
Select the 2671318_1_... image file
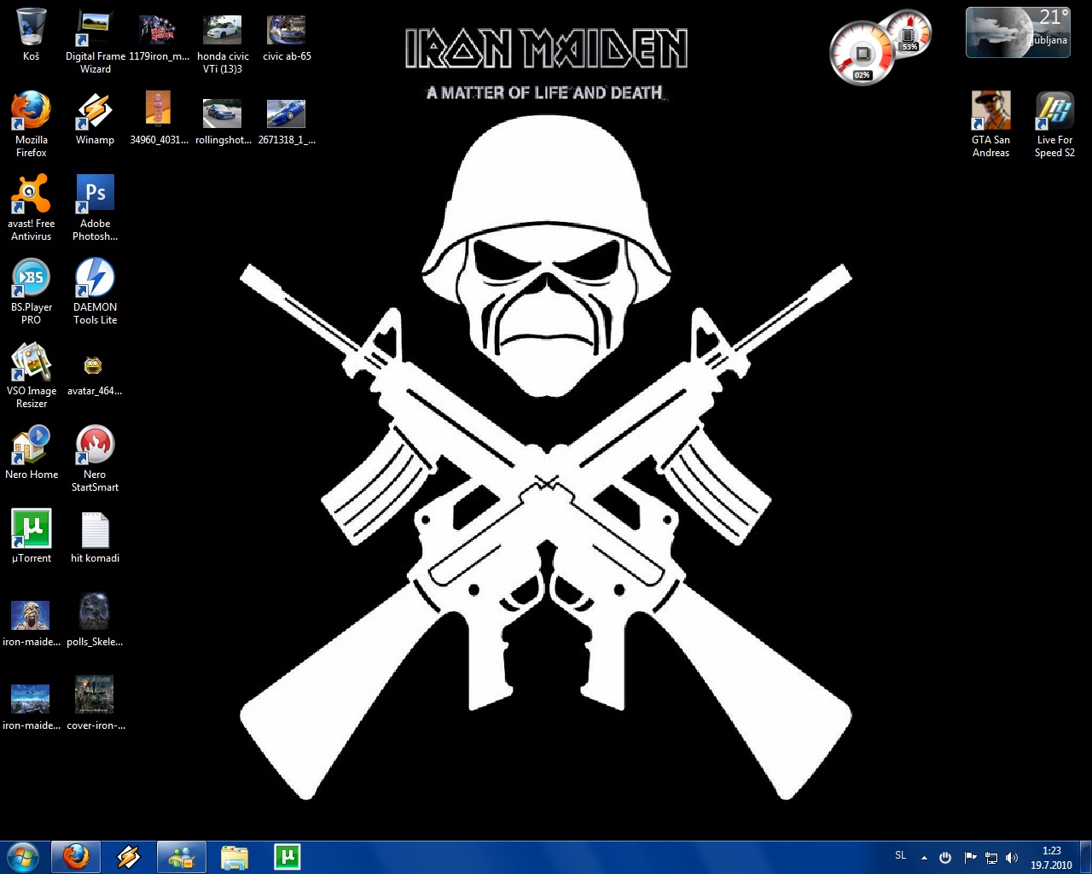[287, 119]
